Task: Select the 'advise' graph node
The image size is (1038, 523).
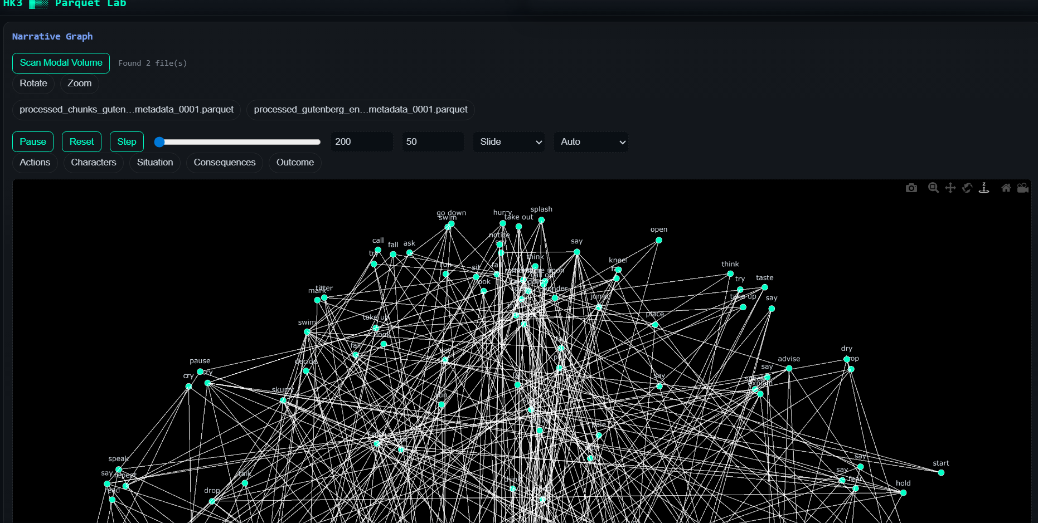Action: click(x=789, y=369)
